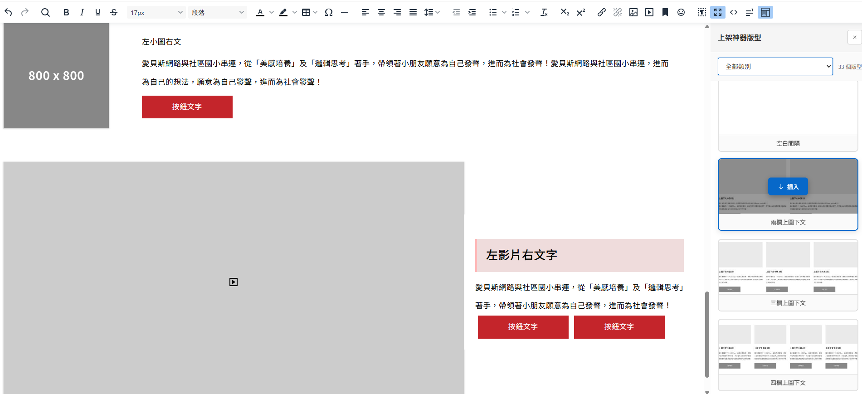Select the 空白間隔 template
The width and height of the screenshot is (862, 394).
[x=788, y=117]
